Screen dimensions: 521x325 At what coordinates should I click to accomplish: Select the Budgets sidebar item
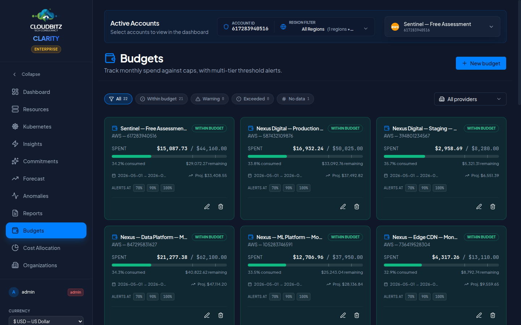pos(46,230)
